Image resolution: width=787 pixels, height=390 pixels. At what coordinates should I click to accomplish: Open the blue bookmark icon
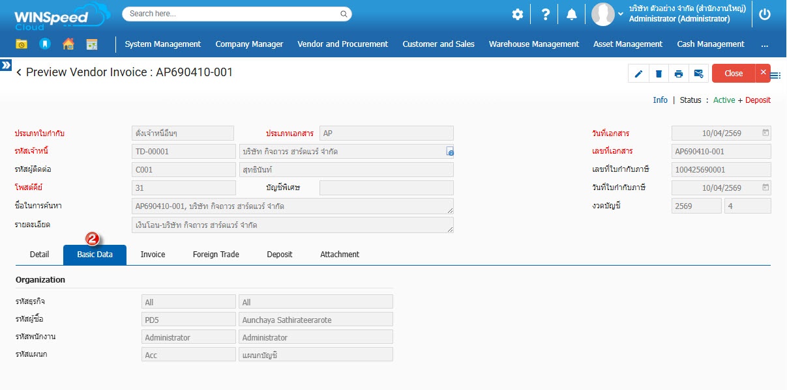[44, 44]
